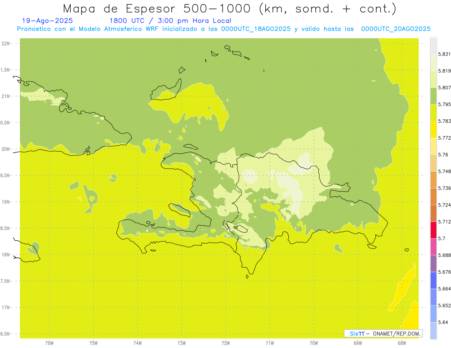Select the date label "19-Ago-2025"
The height and width of the screenshot is (348, 451).
(x=47, y=21)
